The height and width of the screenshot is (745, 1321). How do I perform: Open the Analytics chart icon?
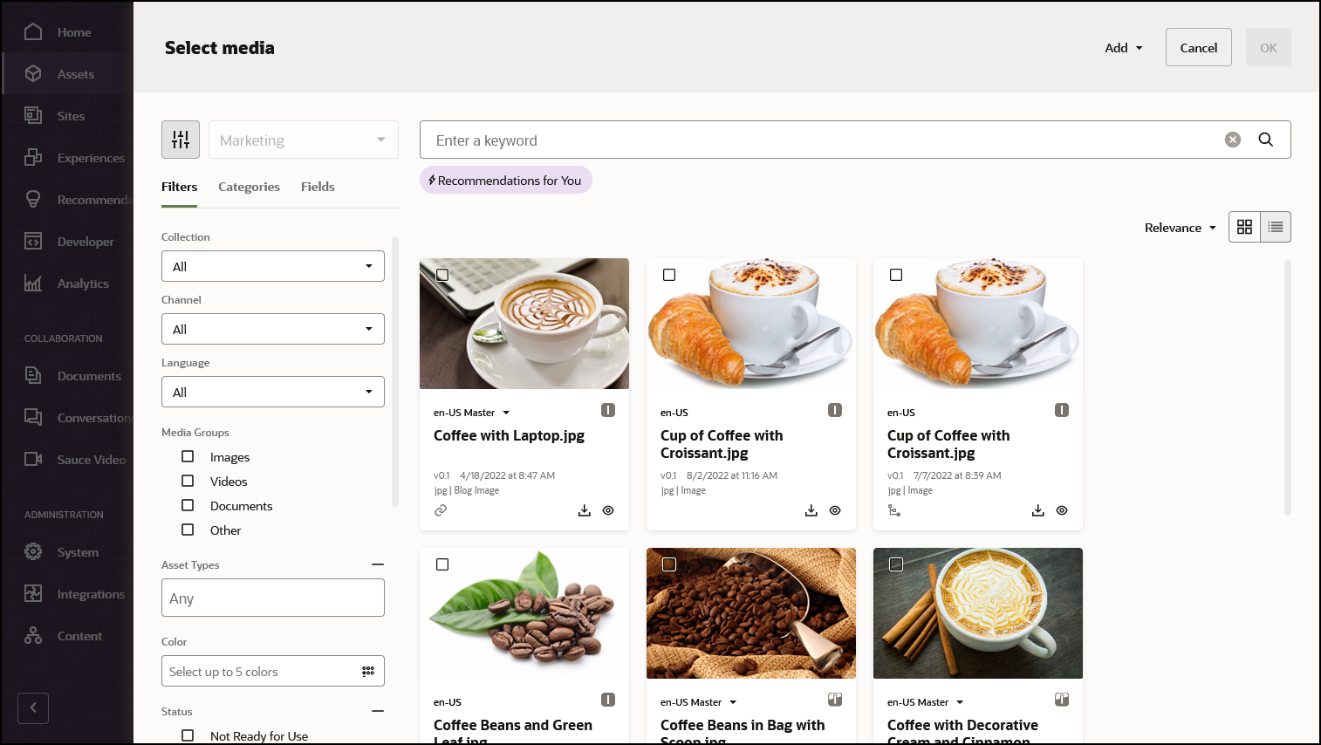click(33, 283)
